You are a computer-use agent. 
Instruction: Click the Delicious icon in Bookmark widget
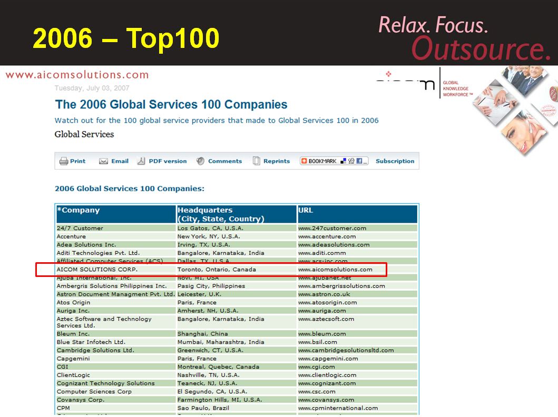coord(343,161)
